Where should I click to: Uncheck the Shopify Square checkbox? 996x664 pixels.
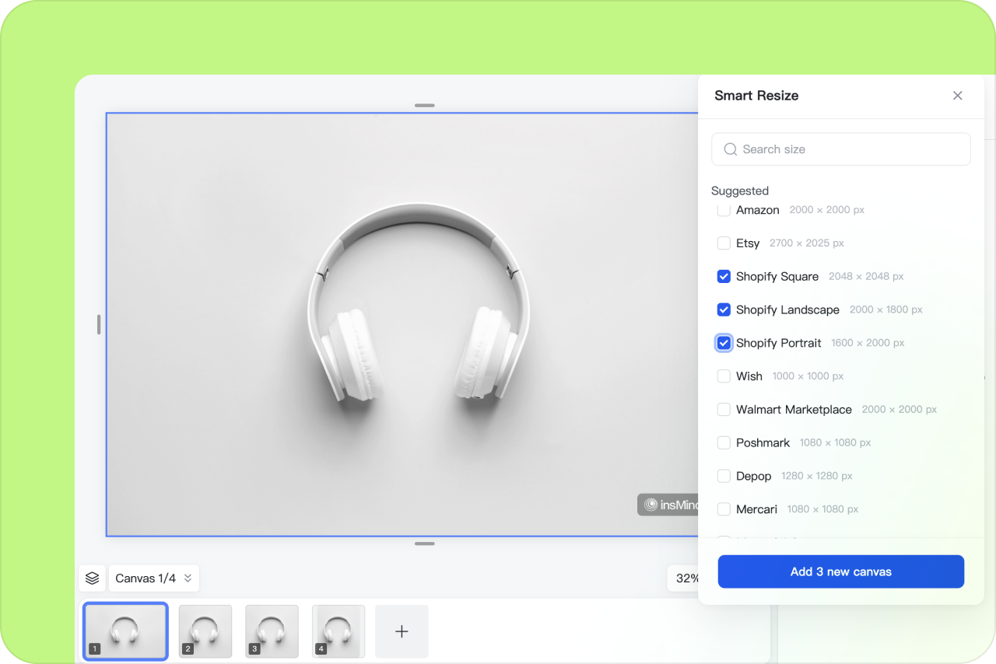[724, 276]
